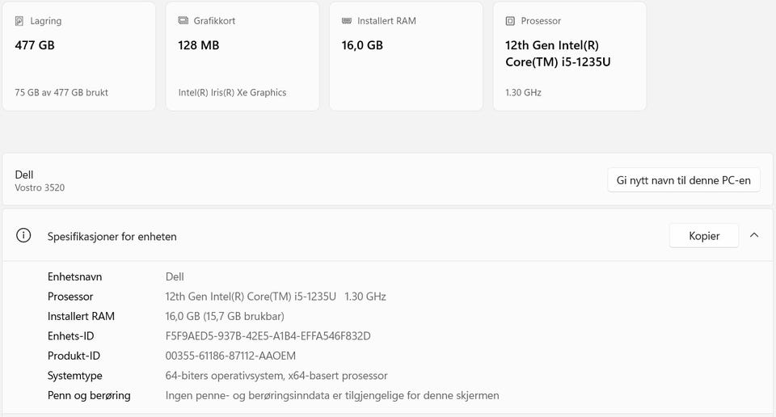This screenshot has width=776, height=417.
Task: Click the Dell value beside Enhetsnavn
Action: click(175, 276)
